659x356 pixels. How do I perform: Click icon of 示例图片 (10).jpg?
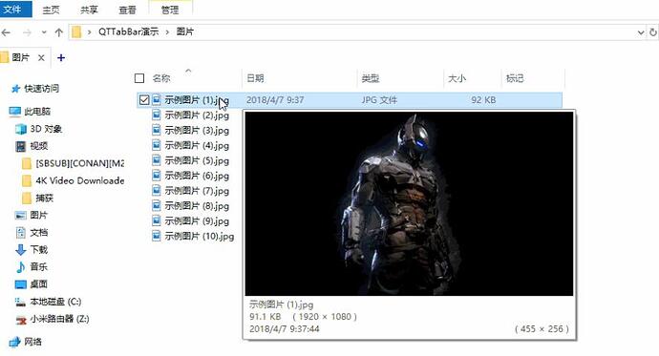click(x=157, y=236)
